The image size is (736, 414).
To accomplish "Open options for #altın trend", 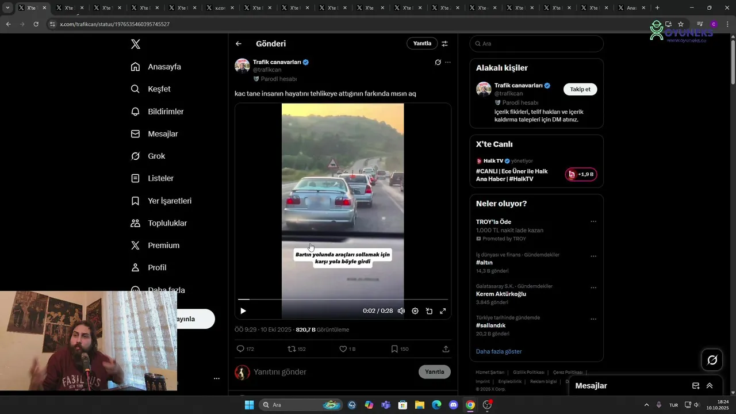I will click(593, 256).
